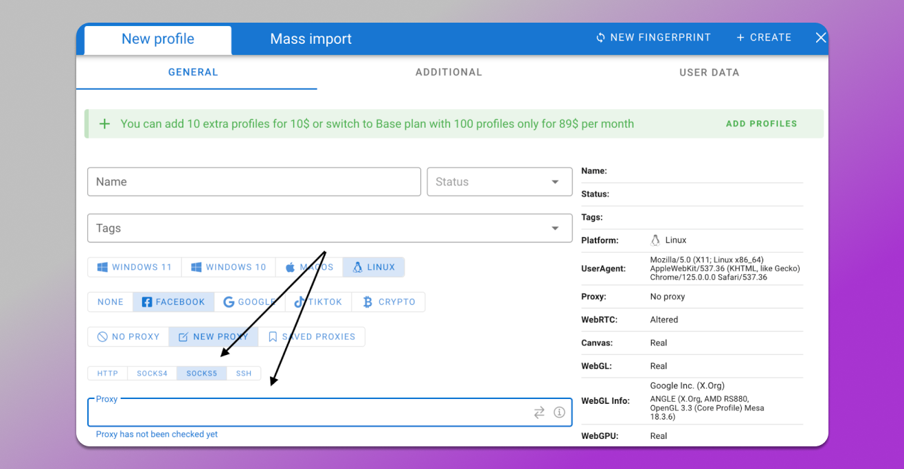Expand the Tags dropdown arrow
The width and height of the screenshot is (904, 469).
tap(555, 228)
